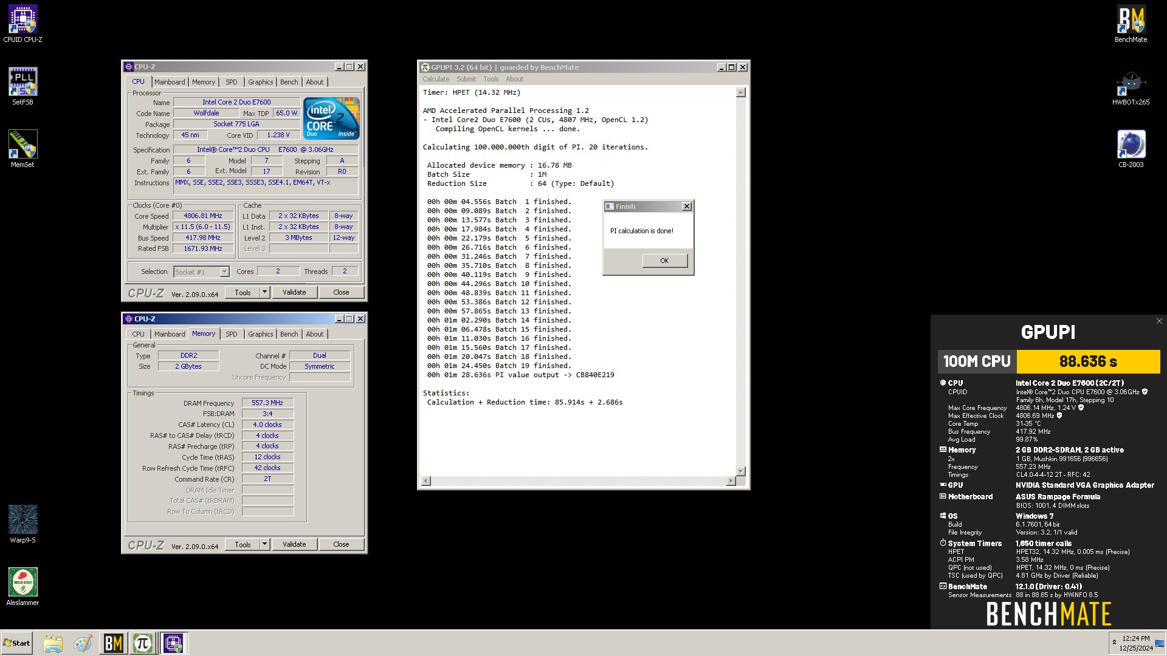The width and height of the screenshot is (1167, 656).
Task: Close the BenchMate GPUPI result overlay
Action: tap(1158, 321)
